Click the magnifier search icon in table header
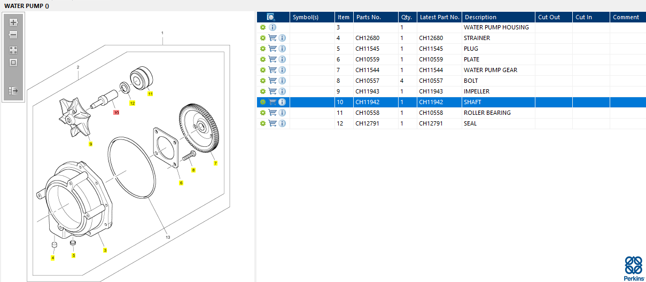 [271, 17]
